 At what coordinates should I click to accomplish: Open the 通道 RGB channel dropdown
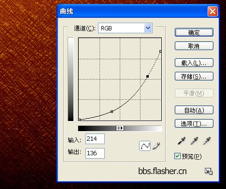click(125, 28)
